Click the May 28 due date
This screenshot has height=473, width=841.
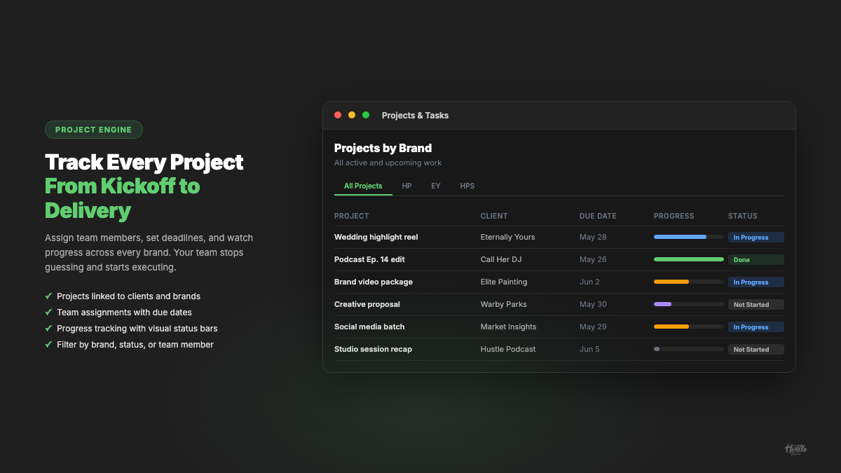pos(593,237)
